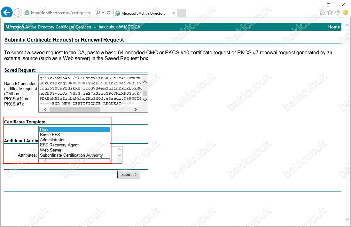Pick EFS Recovery Agent template
The image size is (351, 227).
pos(74,145)
